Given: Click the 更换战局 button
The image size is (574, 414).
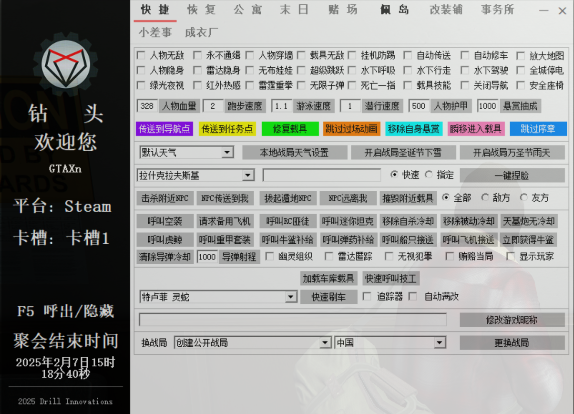Looking at the screenshot, I should (512, 343).
